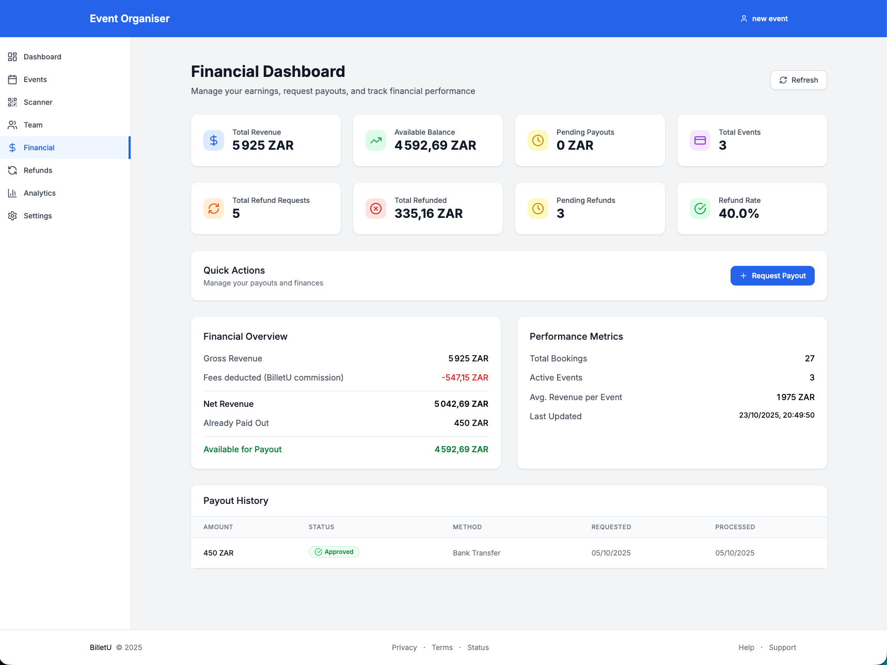Click the Refunds circular arrows icon in sidebar
Image resolution: width=887 pixels, height=665 pixels.
pos(12,170)
